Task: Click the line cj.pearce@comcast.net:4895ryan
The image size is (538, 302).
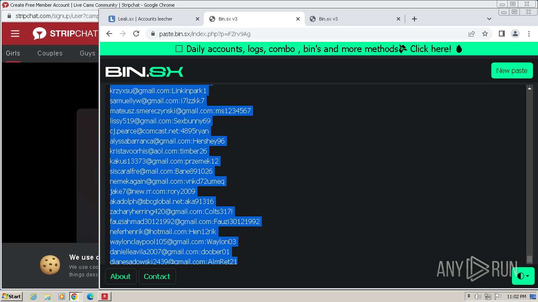Action: (159, 131)
